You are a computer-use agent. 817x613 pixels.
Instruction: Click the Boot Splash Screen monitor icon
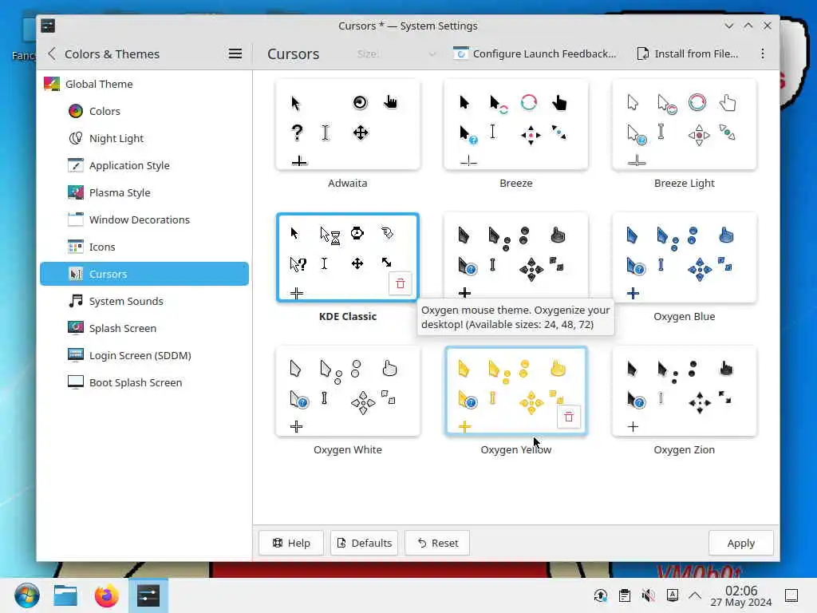click(x=76, y=382)
